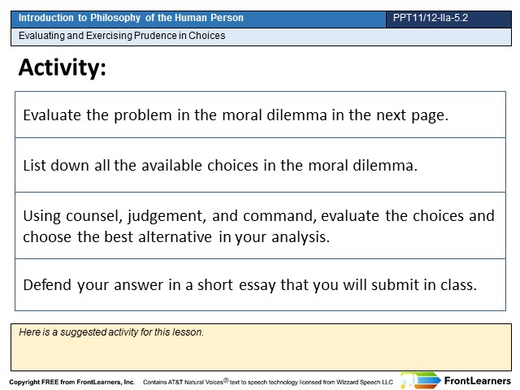Click the 'FrontLearners' brand name text
Image resolution: width=520 pixels, height=390 pixels.
pos(477,381)
